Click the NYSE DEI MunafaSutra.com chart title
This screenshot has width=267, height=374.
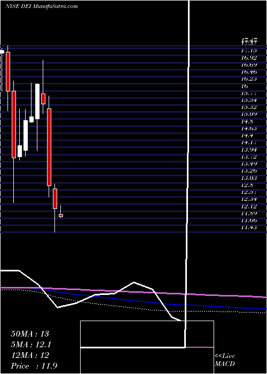click(x=42, y=6)
